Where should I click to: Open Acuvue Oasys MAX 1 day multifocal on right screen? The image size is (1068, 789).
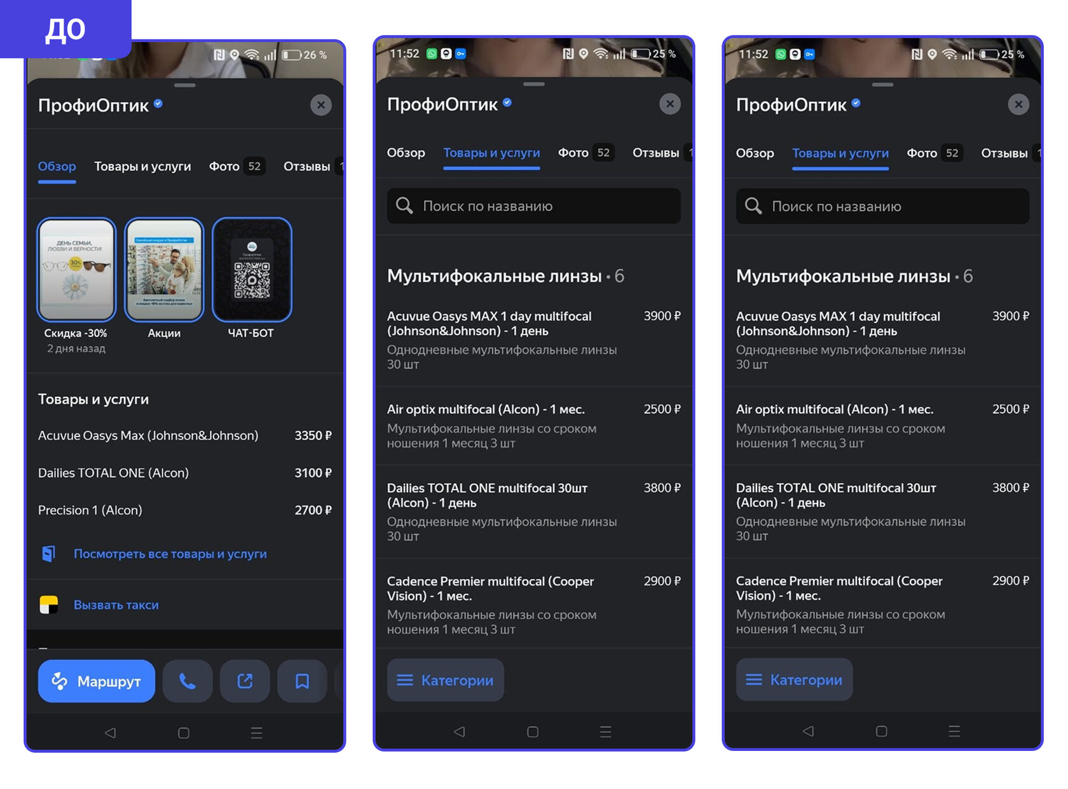pos(882,340)
